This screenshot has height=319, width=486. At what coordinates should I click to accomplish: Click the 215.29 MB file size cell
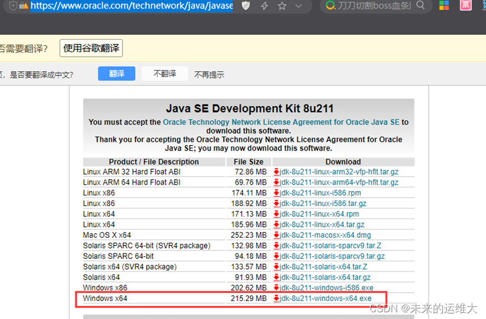248,298
